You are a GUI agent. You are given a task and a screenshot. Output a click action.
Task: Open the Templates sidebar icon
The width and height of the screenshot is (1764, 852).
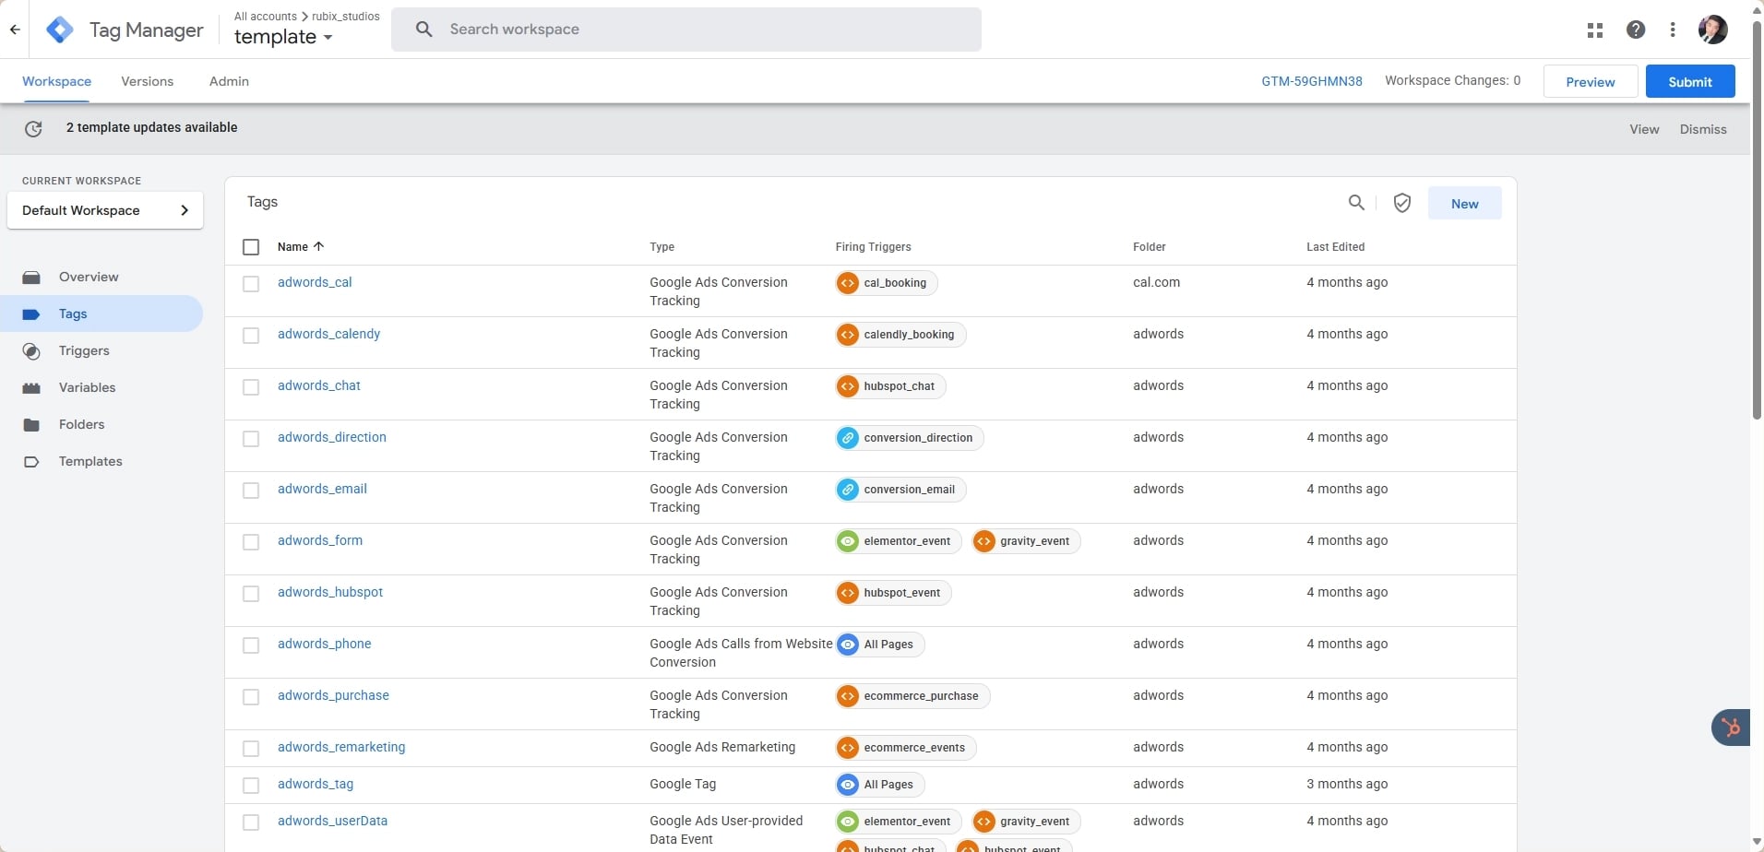[x=31, y=461]
